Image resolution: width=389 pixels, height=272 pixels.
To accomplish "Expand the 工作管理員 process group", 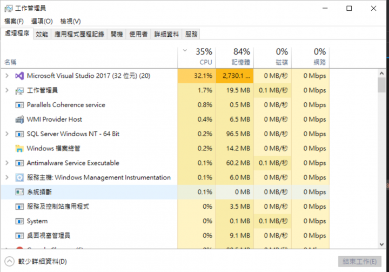I will coord(7,90).
